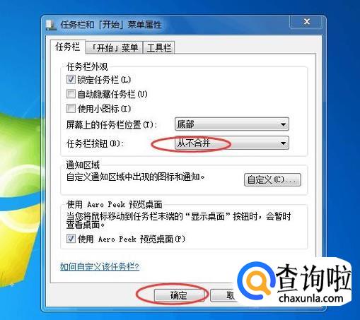Close the 任务栏和「开始」菜单属性 dialog
The width and height of the screenshot is (360, 320).
click(306, 22)
